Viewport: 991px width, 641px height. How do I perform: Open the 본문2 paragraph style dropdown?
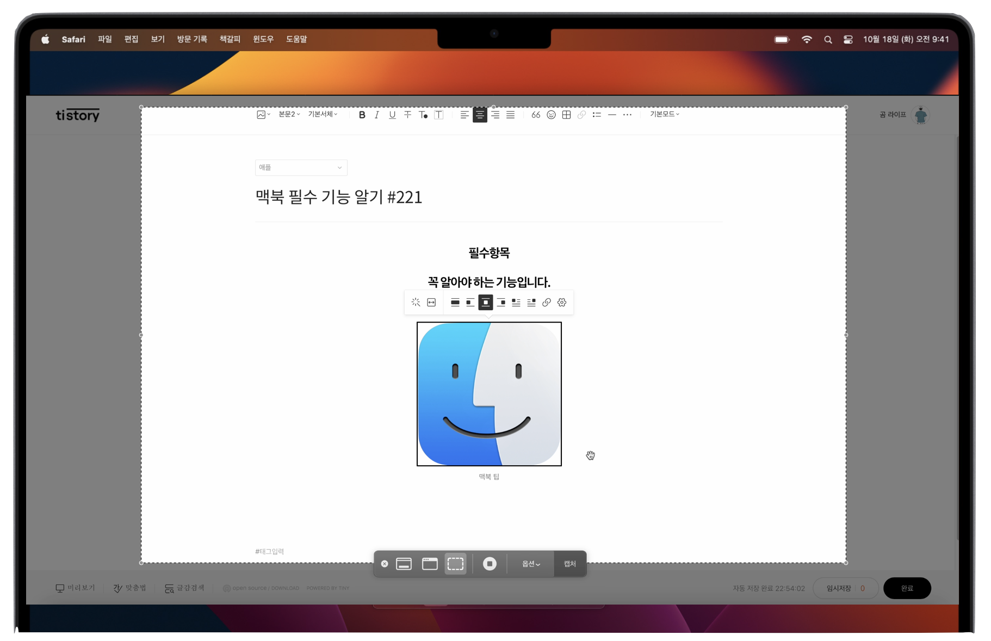[x=289, y=114]
